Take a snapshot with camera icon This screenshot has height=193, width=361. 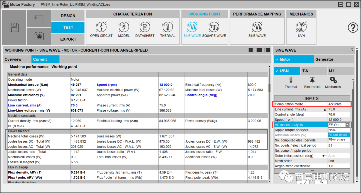click(x=39, y=36)
